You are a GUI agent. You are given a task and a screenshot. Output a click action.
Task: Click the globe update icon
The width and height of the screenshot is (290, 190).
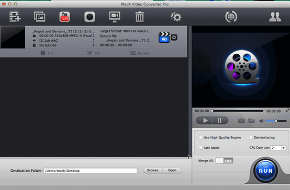point(231,17)
